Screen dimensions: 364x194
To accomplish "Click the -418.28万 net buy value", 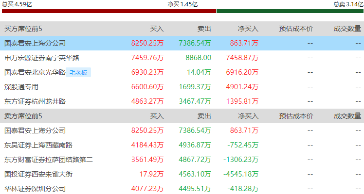I will (243, 189).
